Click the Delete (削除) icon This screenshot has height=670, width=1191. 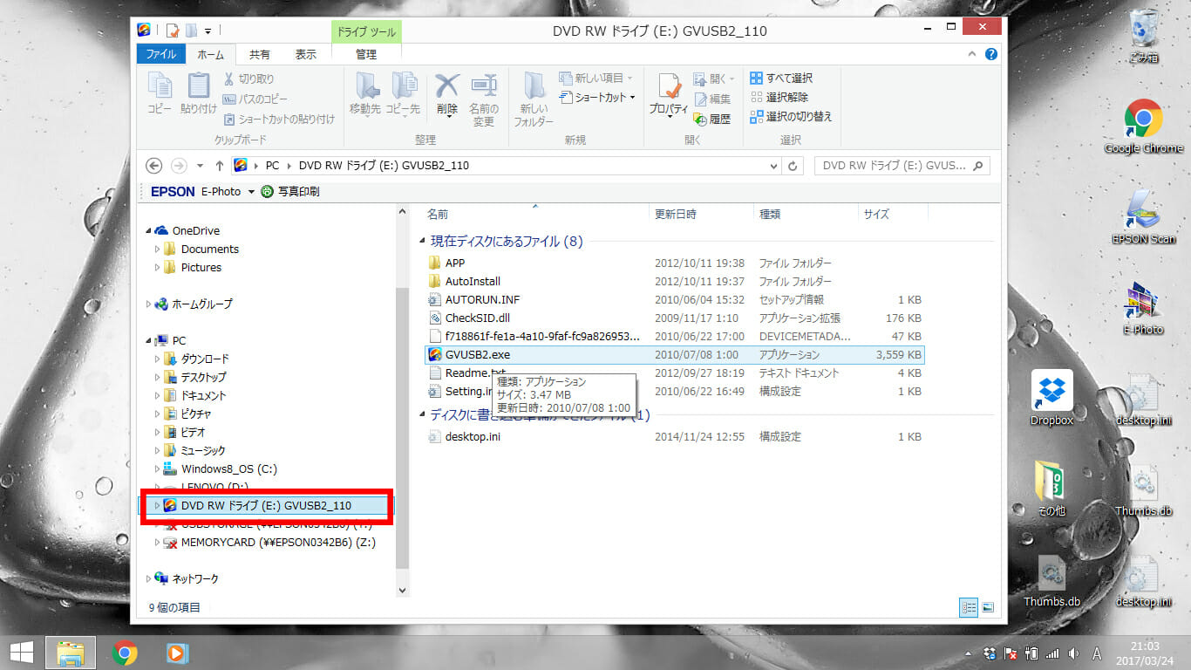pyautogui.click(x=447, y=92)
